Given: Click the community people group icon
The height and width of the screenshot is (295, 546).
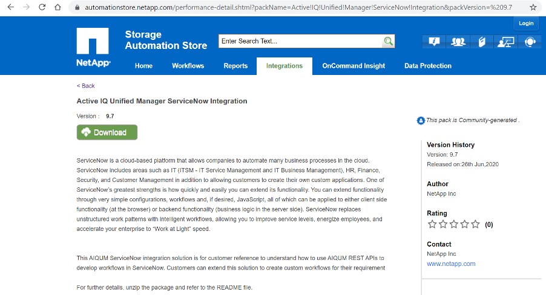Looking at the screenshot, I should (x=458, y=42).
